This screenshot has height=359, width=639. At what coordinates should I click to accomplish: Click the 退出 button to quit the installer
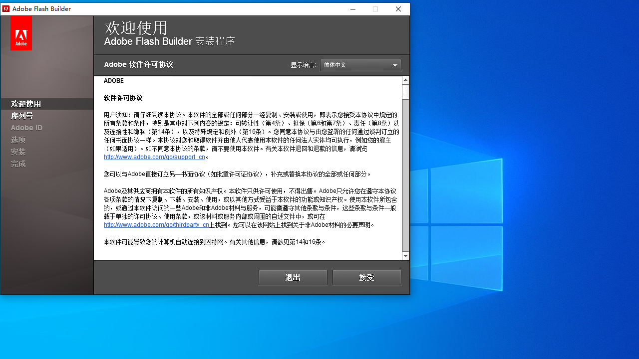point(293,277)
